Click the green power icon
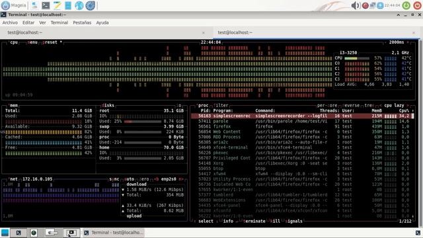Screen dimensions: 423x238 point(406,5)
